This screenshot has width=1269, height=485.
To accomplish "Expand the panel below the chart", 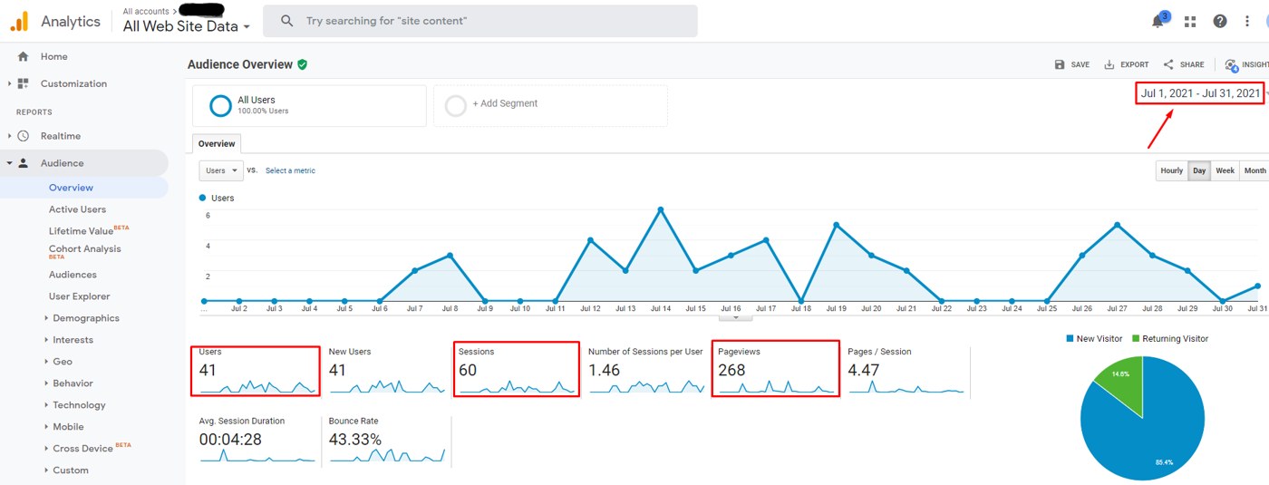I will point(735,317).
